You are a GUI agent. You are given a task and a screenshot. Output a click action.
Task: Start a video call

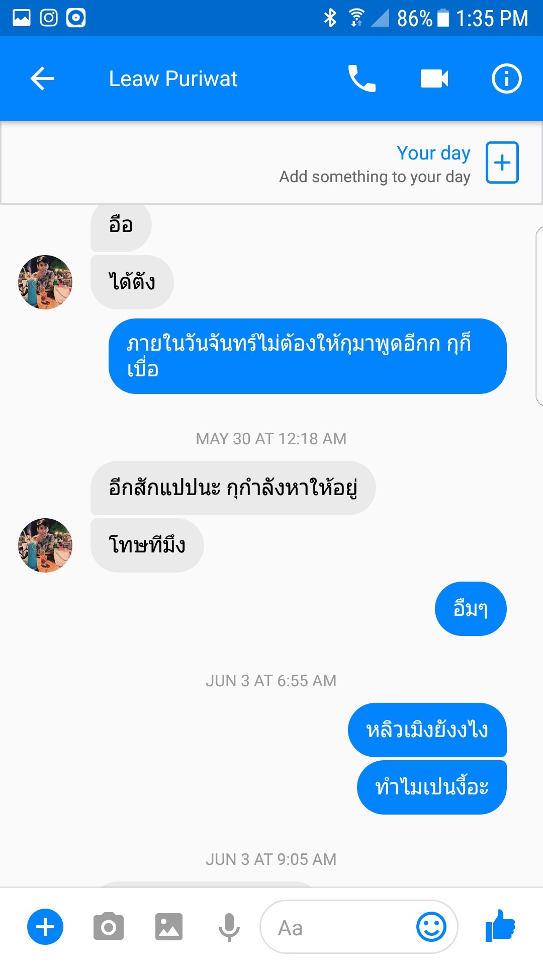pyautogui.click(x=434, y=78)
